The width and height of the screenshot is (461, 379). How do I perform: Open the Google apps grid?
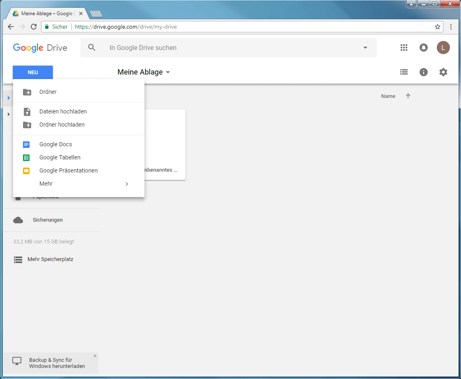[x=404, y=48]
